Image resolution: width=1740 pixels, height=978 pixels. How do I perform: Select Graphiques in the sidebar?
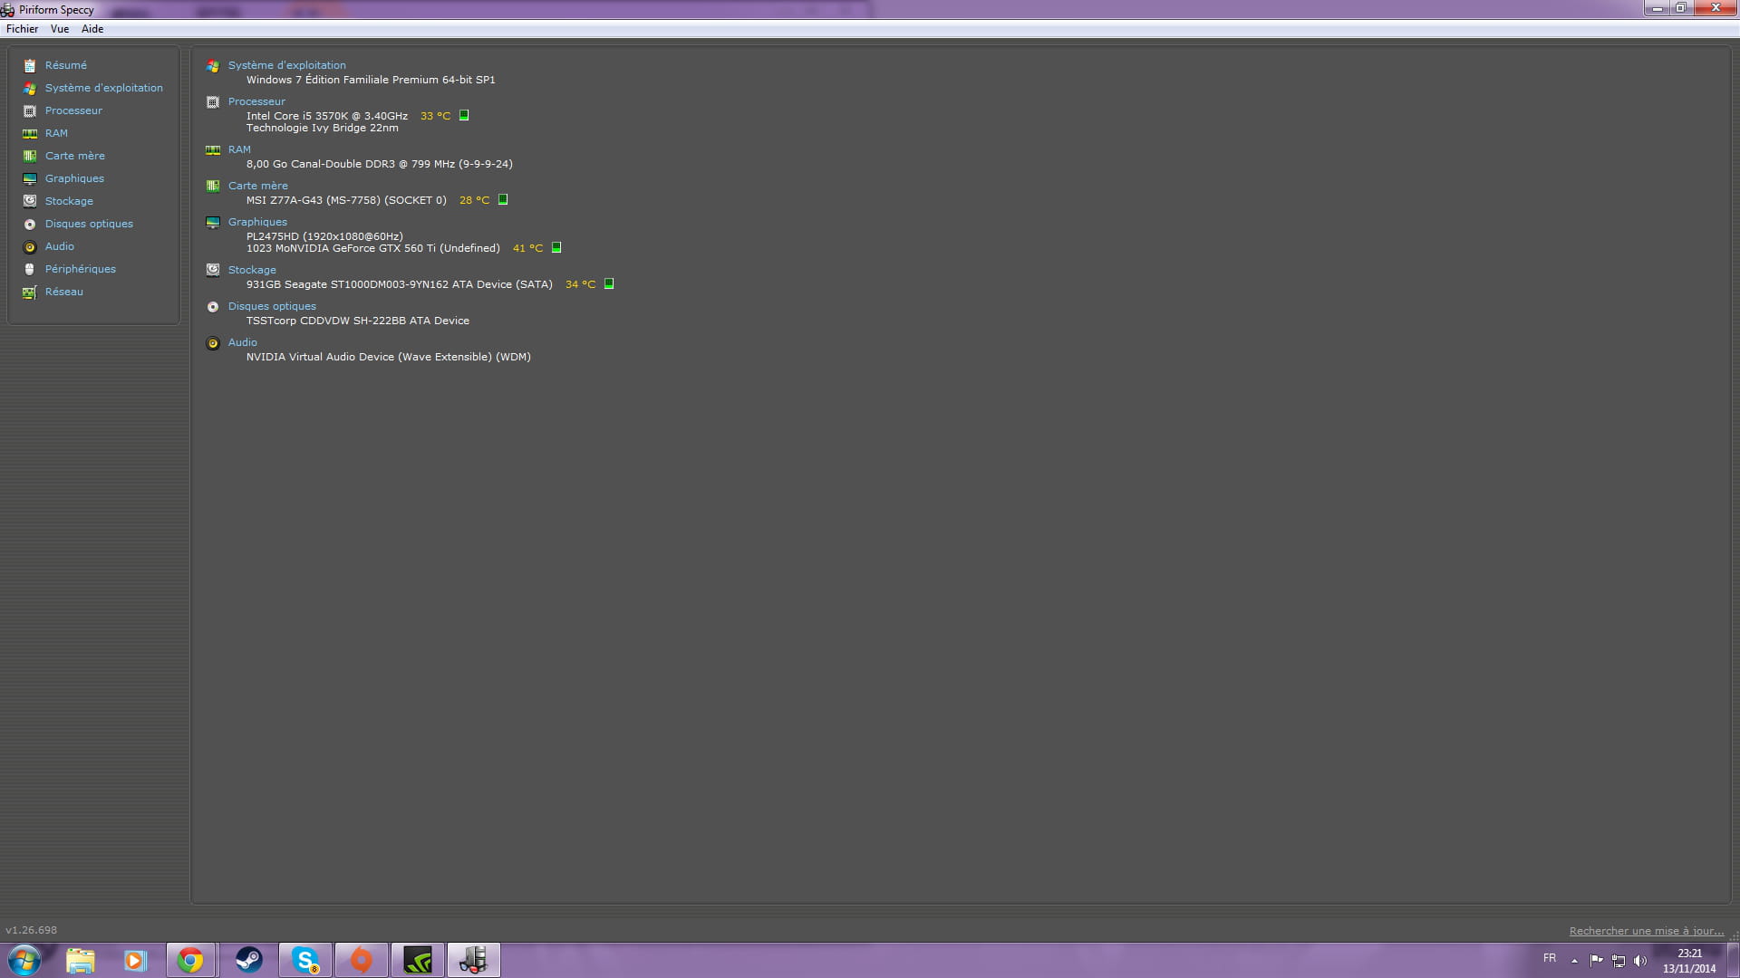point(74,178)
